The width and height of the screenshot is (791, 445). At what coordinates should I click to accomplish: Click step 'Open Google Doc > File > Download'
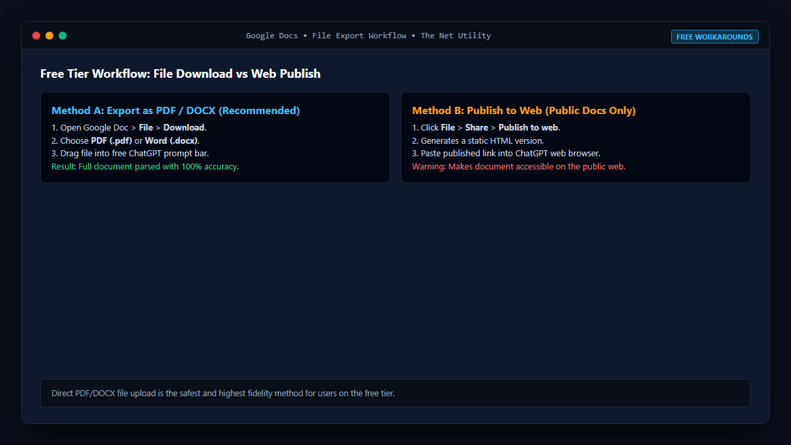[129, 128]
